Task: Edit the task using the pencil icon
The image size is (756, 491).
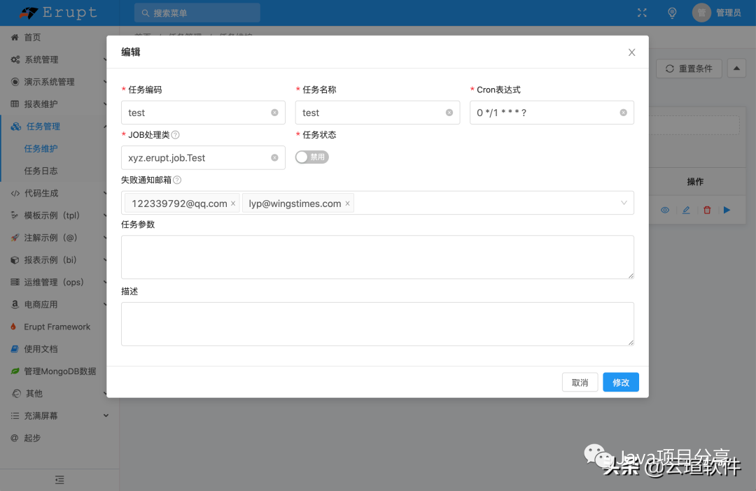Action: click(685, 210)
